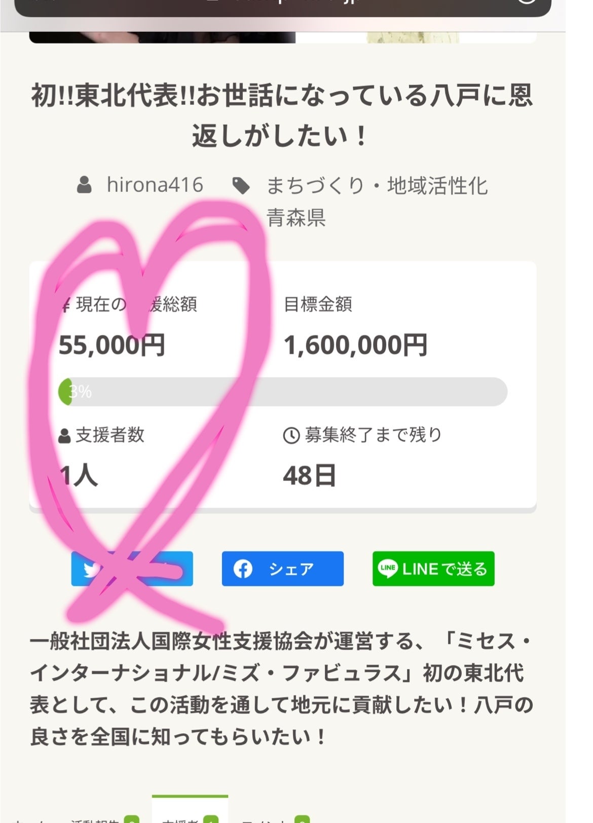Click the 55,000円 current support total
Screen dimensions: 593x823
pos(112,346)
